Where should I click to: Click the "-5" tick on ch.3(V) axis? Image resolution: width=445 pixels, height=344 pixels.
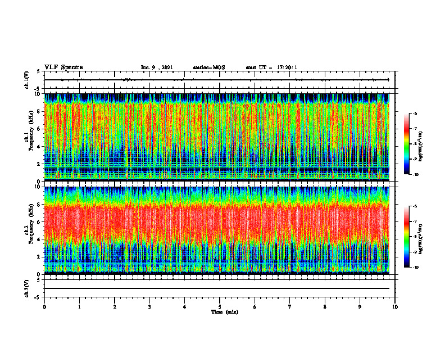(38, 297)
